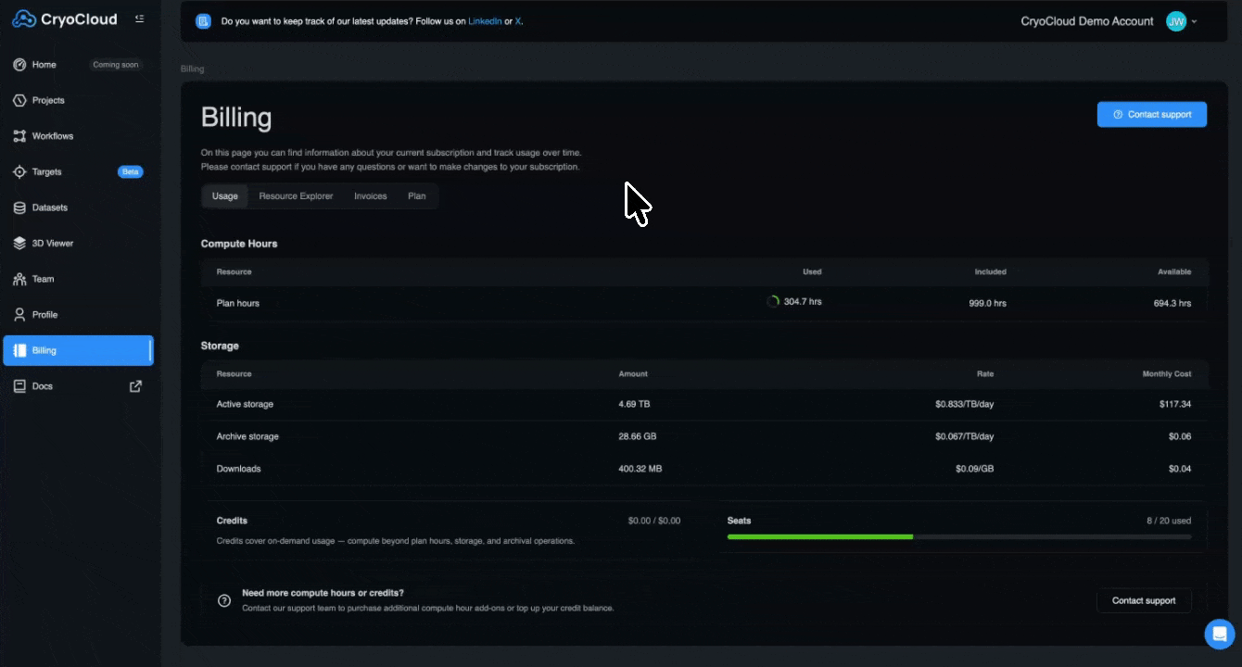The width and height of the screenshot is (1242, 667).
Task: Collapse the sidebar with toggle icon
Action: [x=139, y=19]
